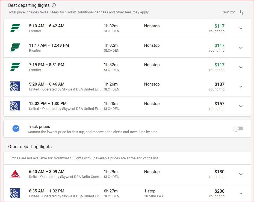Image resolution: width=254 pixels, height=202 pixels.
Task: Click the info icon beside Best departing flights
Action: [x=54, y=5]
